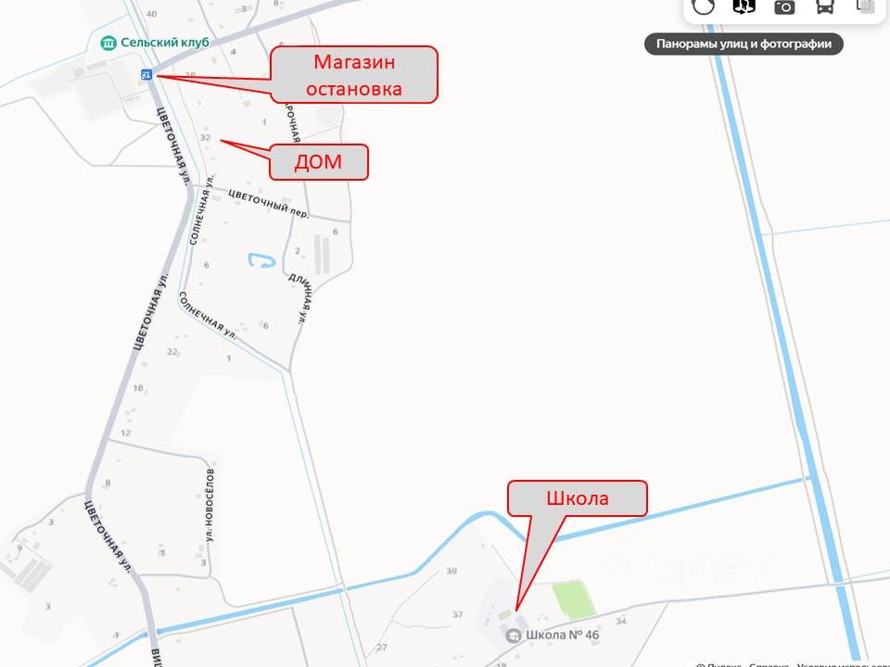Toggle the bus public transport layer icon
Viewport: 890px width, 667px height.
(x=825, y=6)
